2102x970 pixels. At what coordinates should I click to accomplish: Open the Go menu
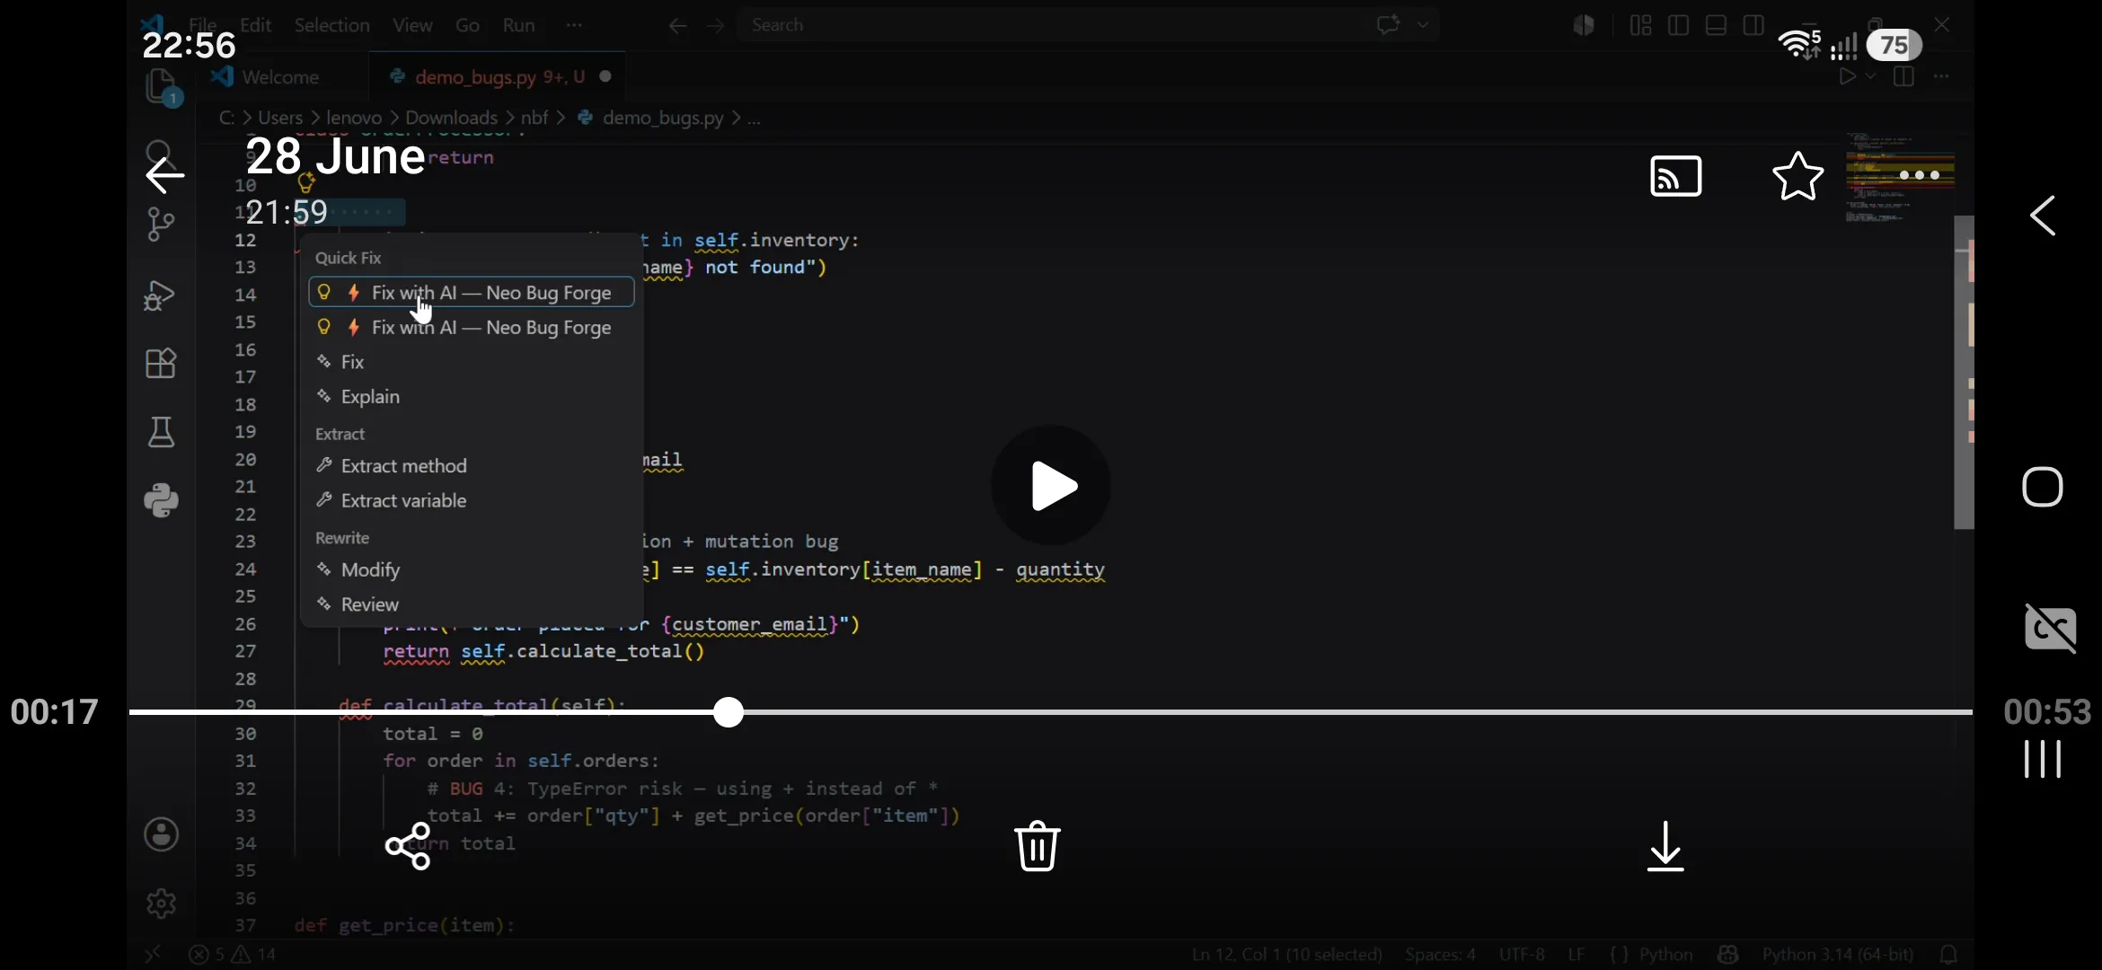[x=467, y=25]
